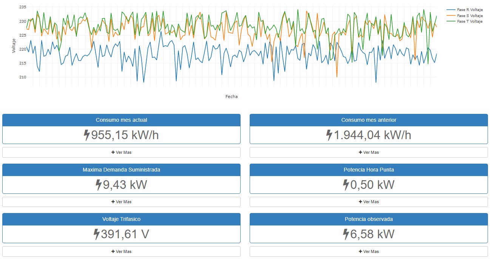Open Ver Mas under Maxima Demanda Suministrada
Viewport: 491px width, 259px height.
click(x=121, y=202)
